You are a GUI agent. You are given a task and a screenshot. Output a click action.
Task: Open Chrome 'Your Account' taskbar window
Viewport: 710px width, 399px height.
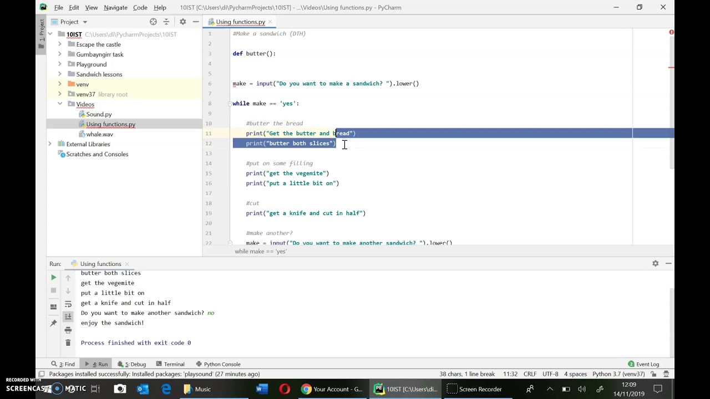click(332, 389)
